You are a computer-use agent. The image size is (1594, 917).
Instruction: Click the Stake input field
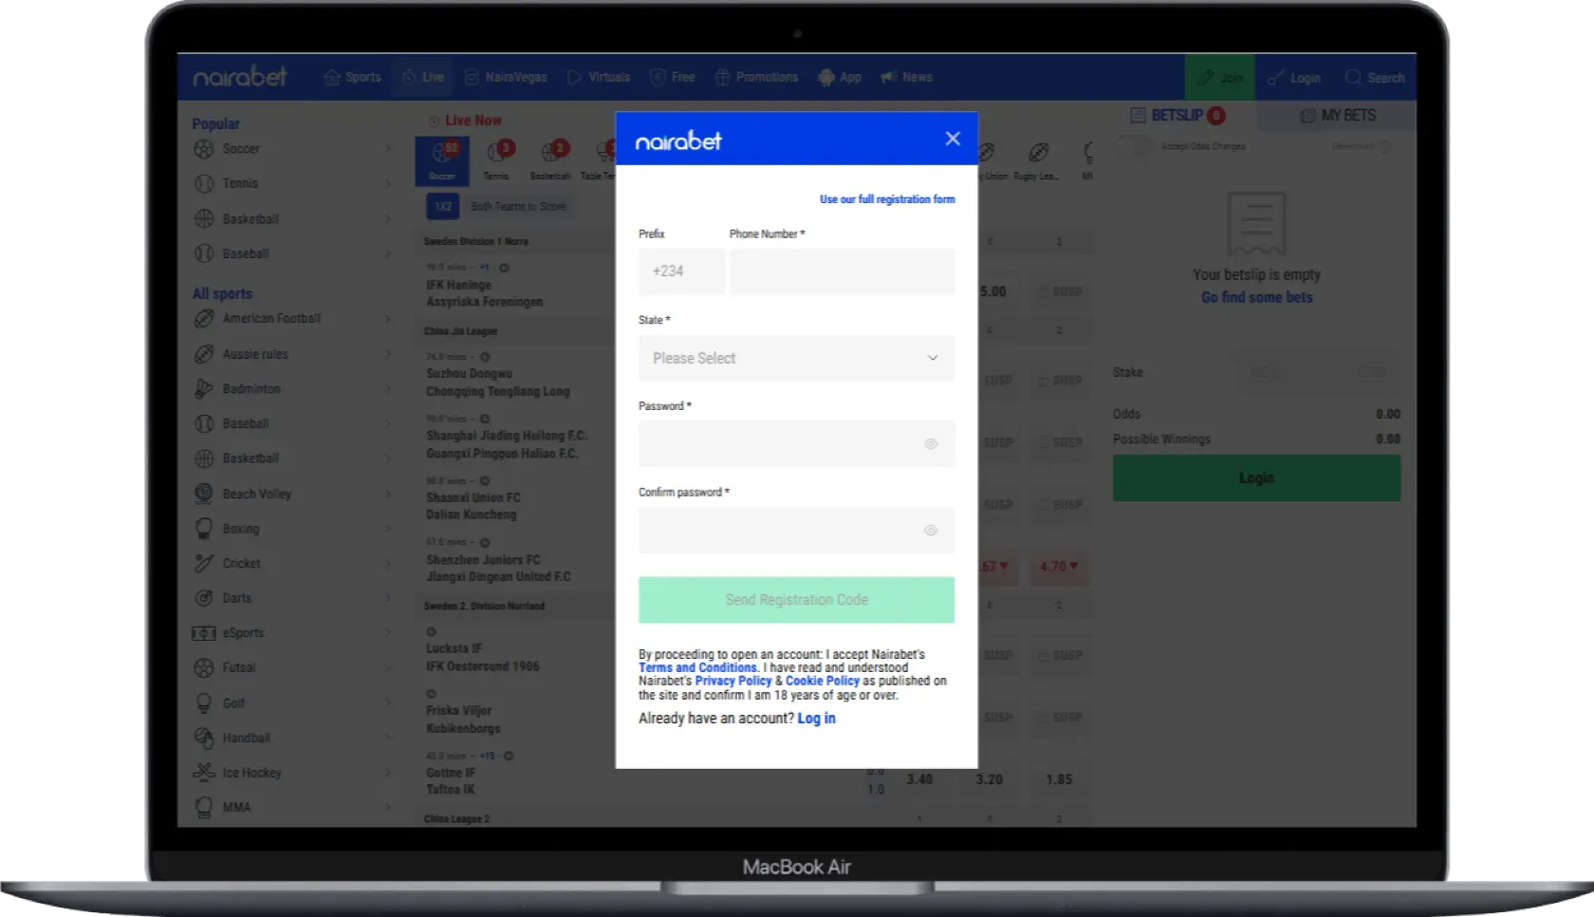(x=1317, y=372)
